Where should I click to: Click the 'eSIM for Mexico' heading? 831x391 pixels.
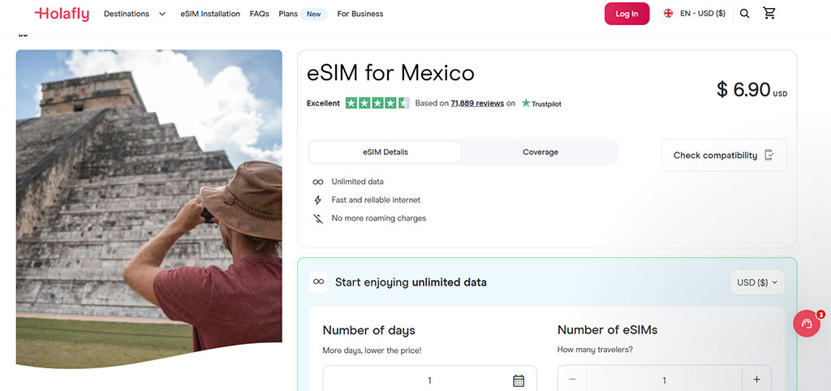tap(390, 73)
